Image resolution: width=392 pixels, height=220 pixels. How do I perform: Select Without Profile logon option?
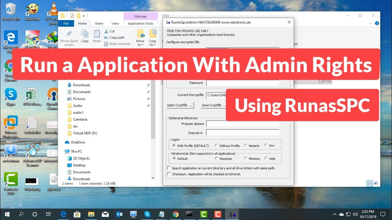227,146
